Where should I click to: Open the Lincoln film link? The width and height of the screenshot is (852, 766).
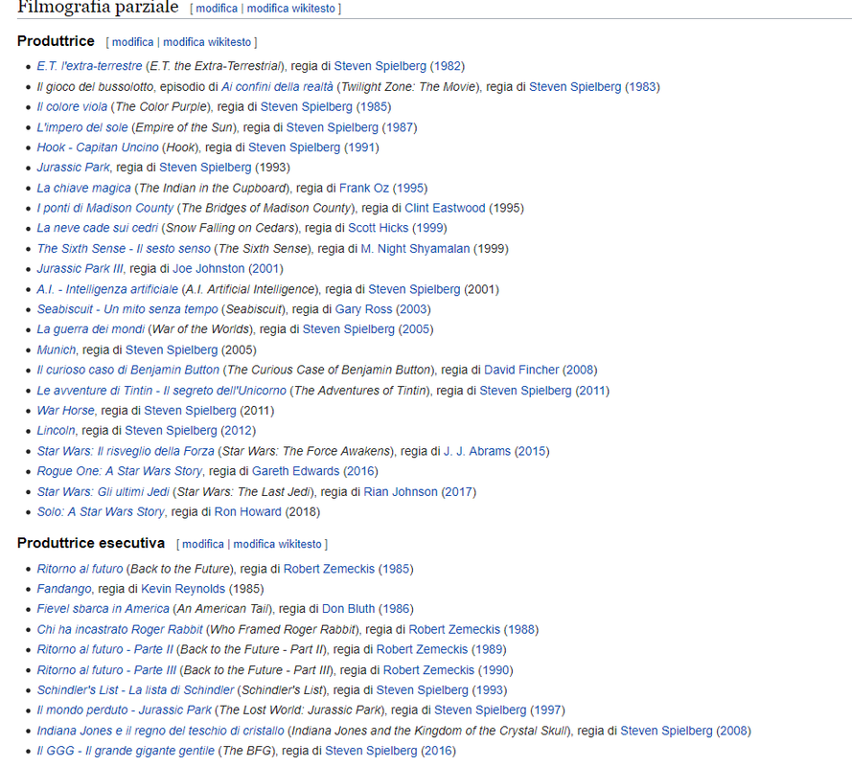(56, 431)
